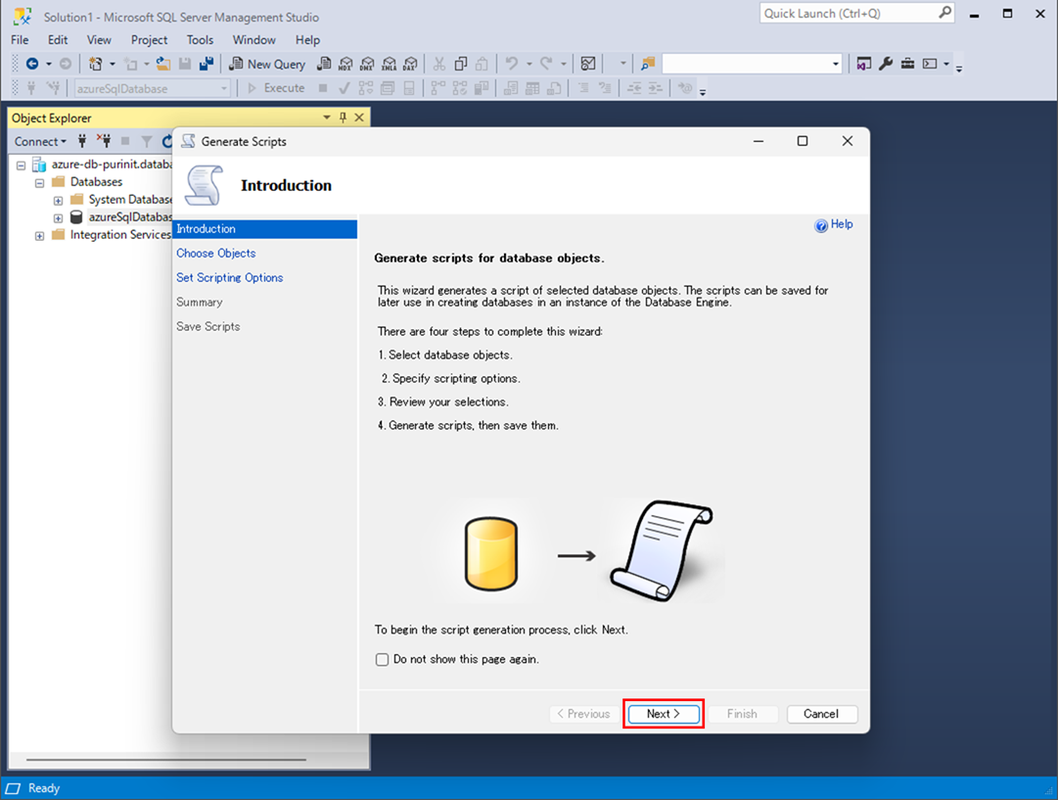Open the Connect dropdown in Object Explorer
1058x800 pixels.
40,141
